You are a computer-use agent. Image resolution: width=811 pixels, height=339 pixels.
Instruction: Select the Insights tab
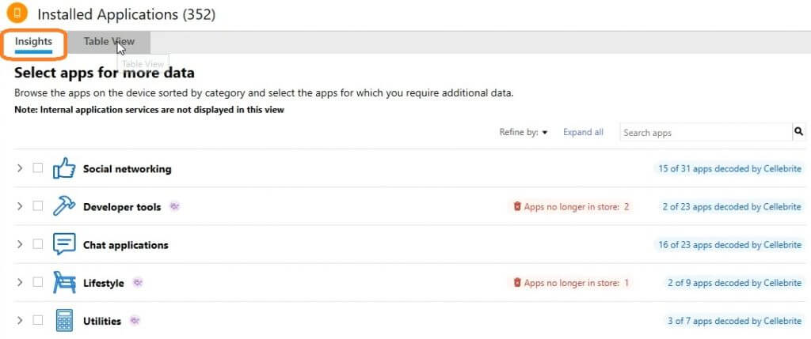pyautogui.click(x=33, y=42)
